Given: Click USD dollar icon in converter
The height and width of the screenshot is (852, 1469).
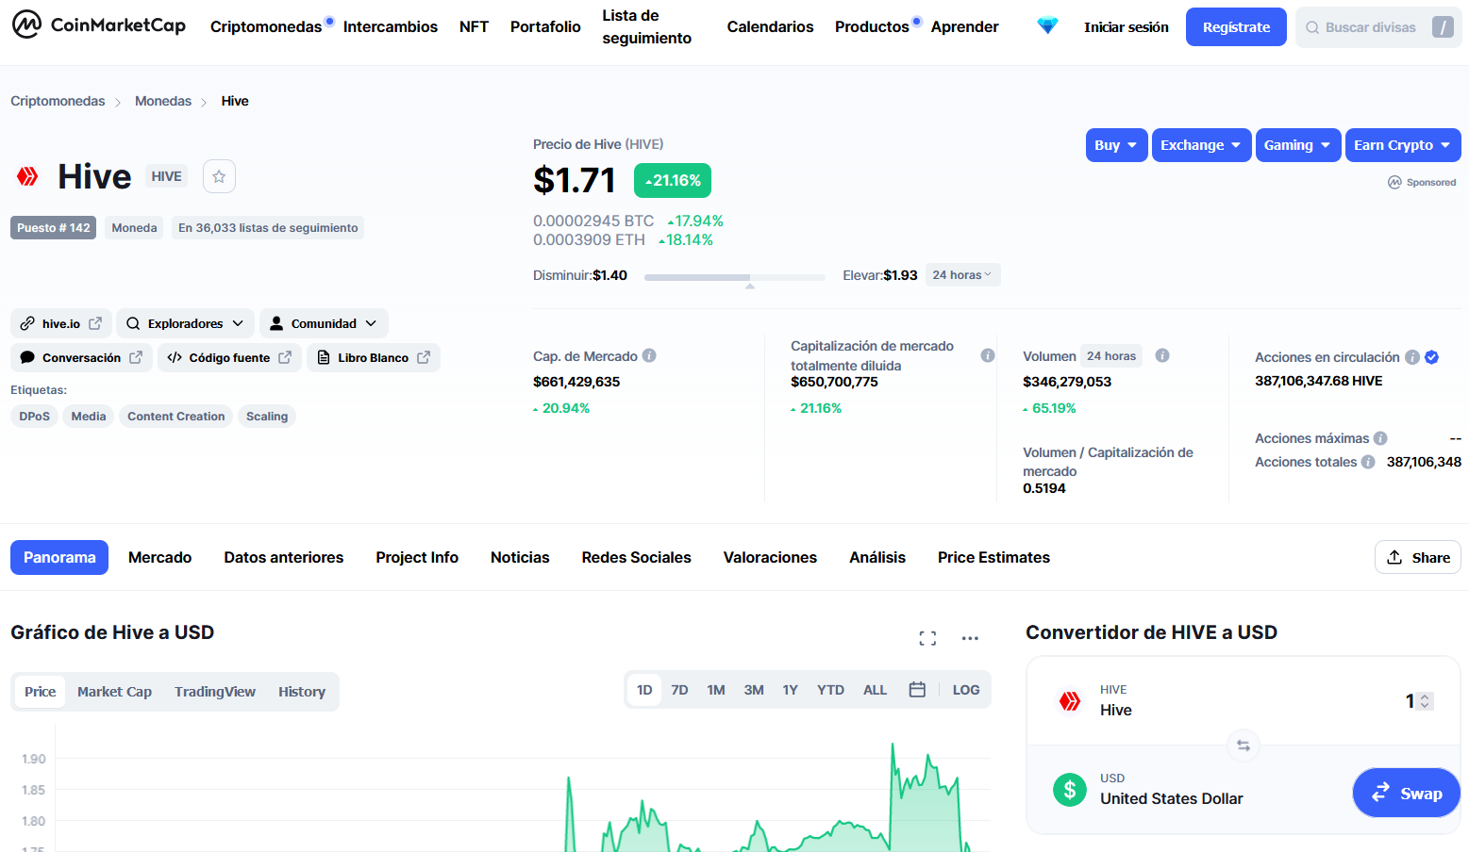Looking at the screenshot, I should point(1070,790).
